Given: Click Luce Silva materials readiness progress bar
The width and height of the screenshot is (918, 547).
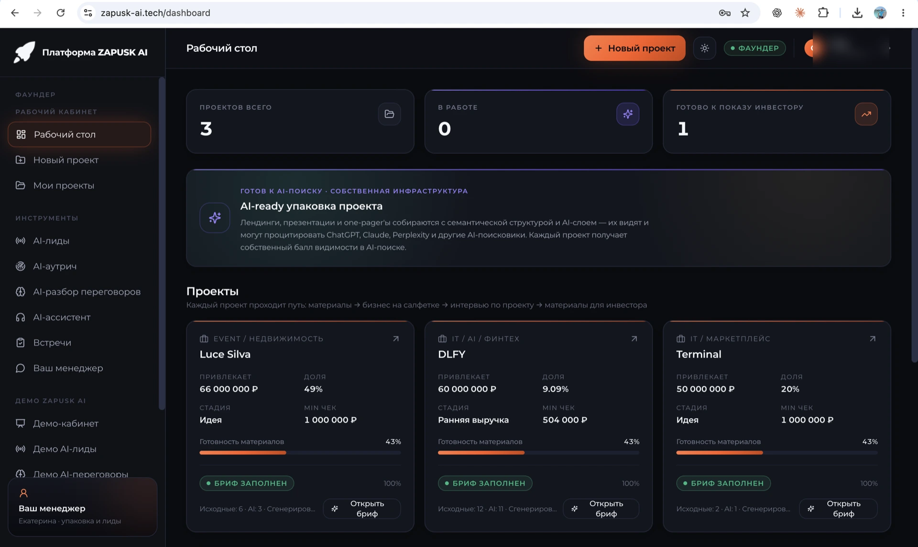Looking at the screenshot, I should pos(300,452).
